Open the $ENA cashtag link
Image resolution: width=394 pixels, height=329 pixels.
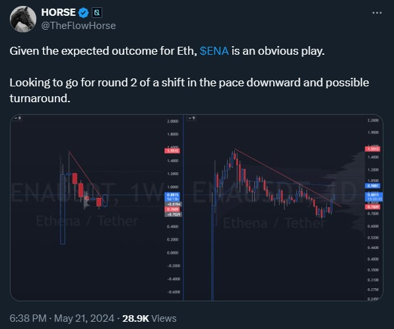214,51
